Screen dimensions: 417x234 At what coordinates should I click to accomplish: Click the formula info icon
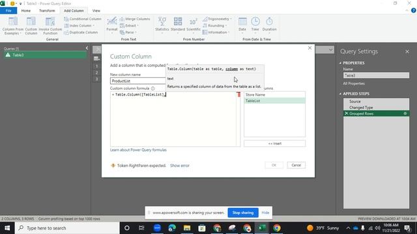pyautogui.click(x=153, y=88)
